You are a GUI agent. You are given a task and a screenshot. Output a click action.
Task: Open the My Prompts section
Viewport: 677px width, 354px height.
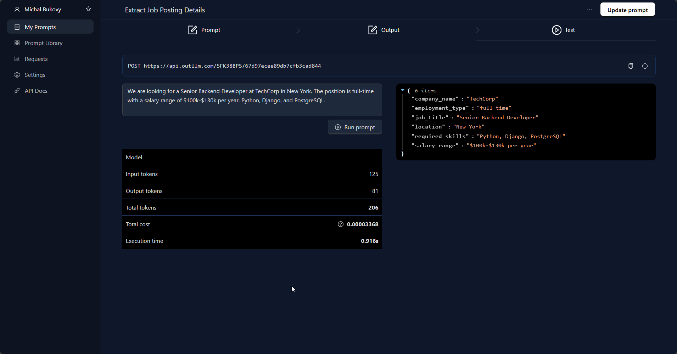[x=50, y=27]
